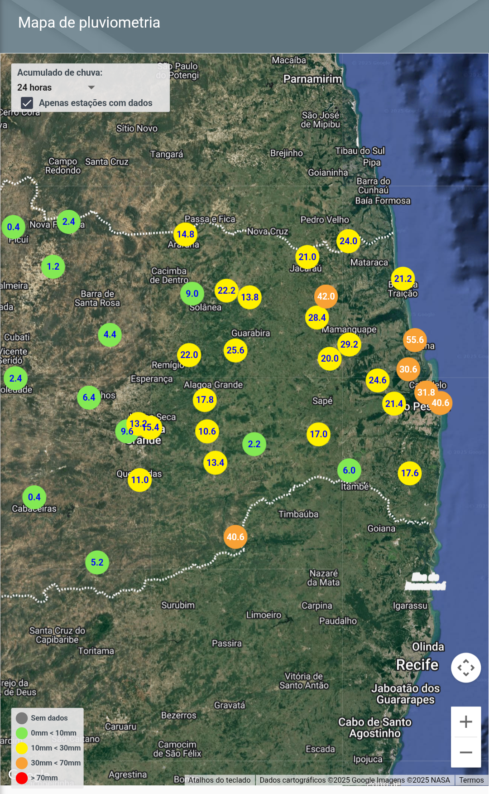Uncheck 'Apenas estações com dados' checkbox
Viewport: 489px width, 794px height.
pos(27,103)
